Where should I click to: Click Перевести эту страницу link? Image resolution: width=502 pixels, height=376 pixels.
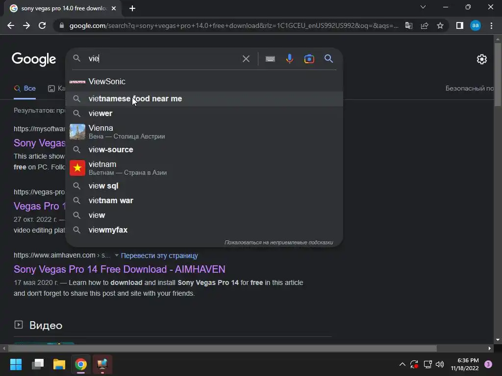[159, 256]
